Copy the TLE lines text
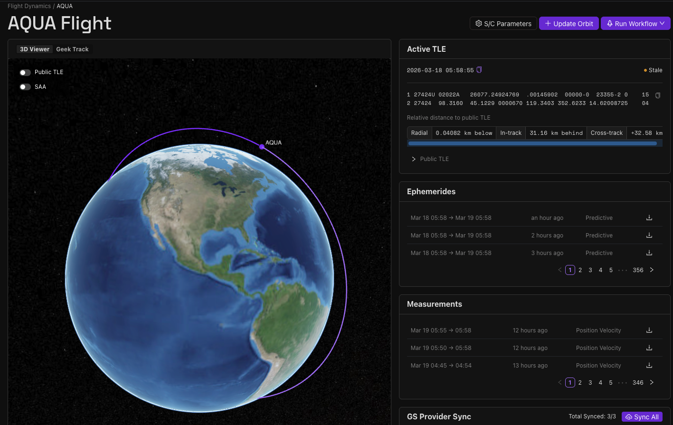This screenshot has height=425, width=673. (658, 95)
